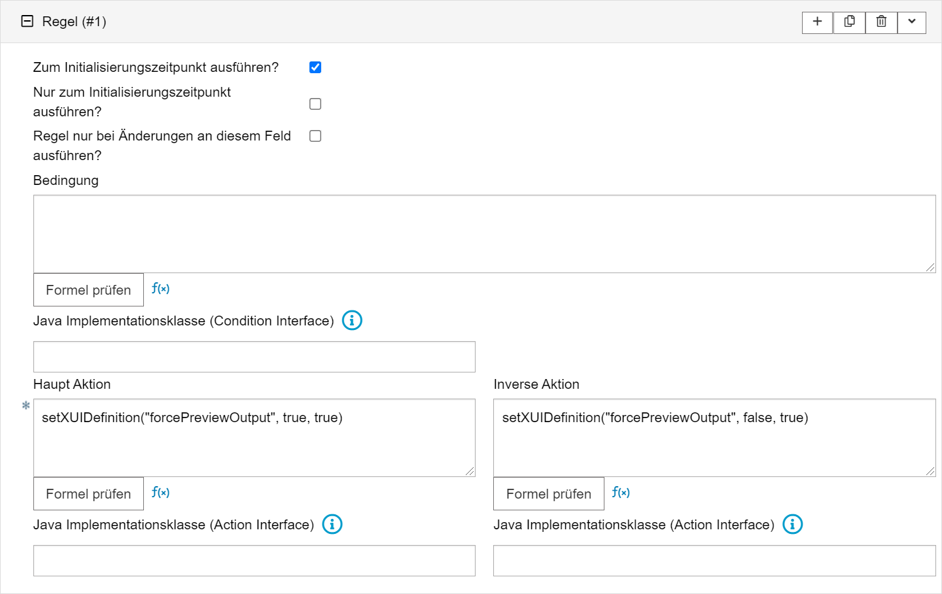The image size is (942, 594).
Task: Collapse the Regel (#1) section
Action: pyautogui.click(x=27, y=22)
